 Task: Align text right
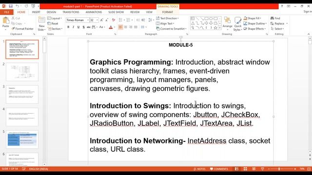pos(131,27)
